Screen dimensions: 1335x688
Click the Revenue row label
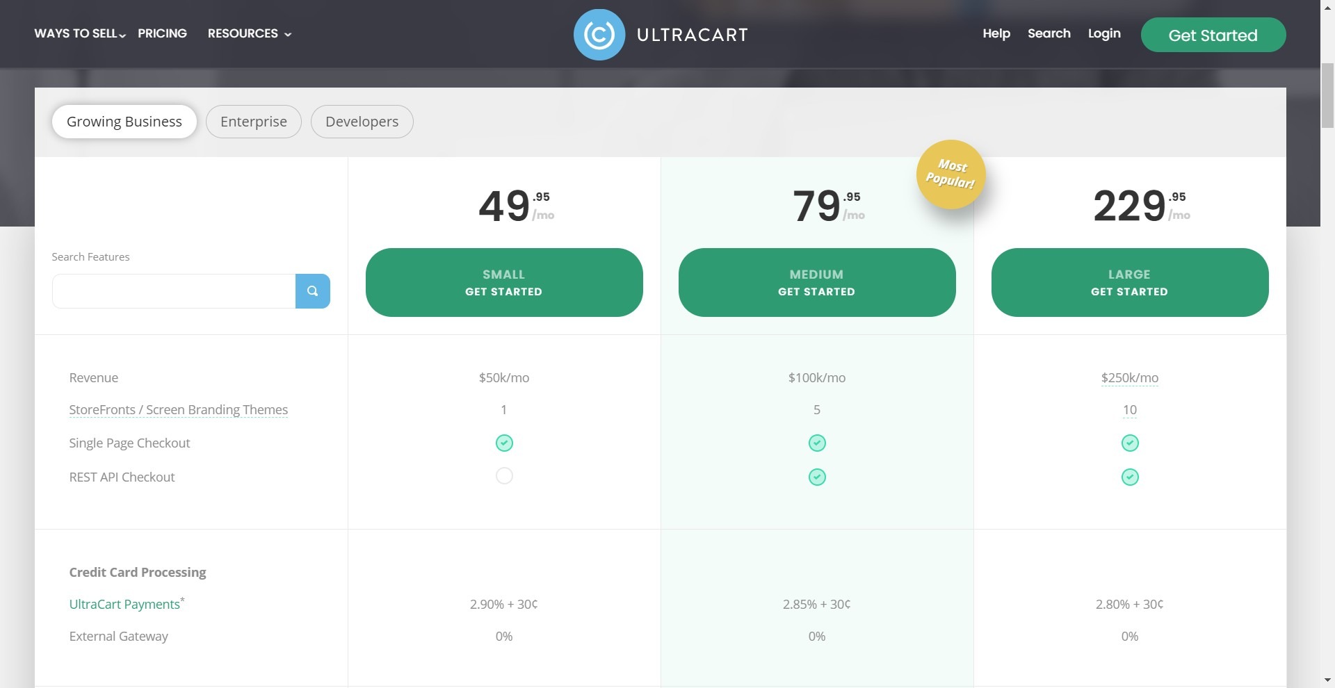click(x=94, y=378)
